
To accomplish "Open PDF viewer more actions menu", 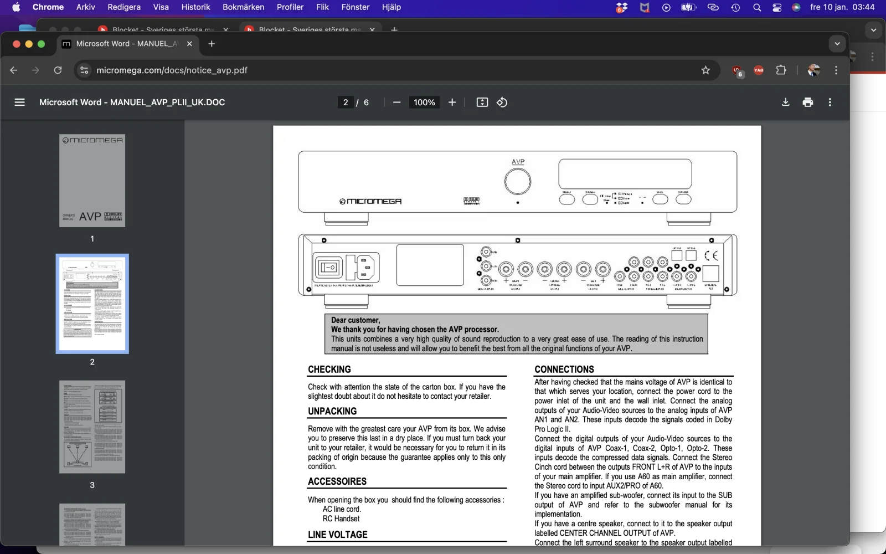I will [x=830, y=102].
